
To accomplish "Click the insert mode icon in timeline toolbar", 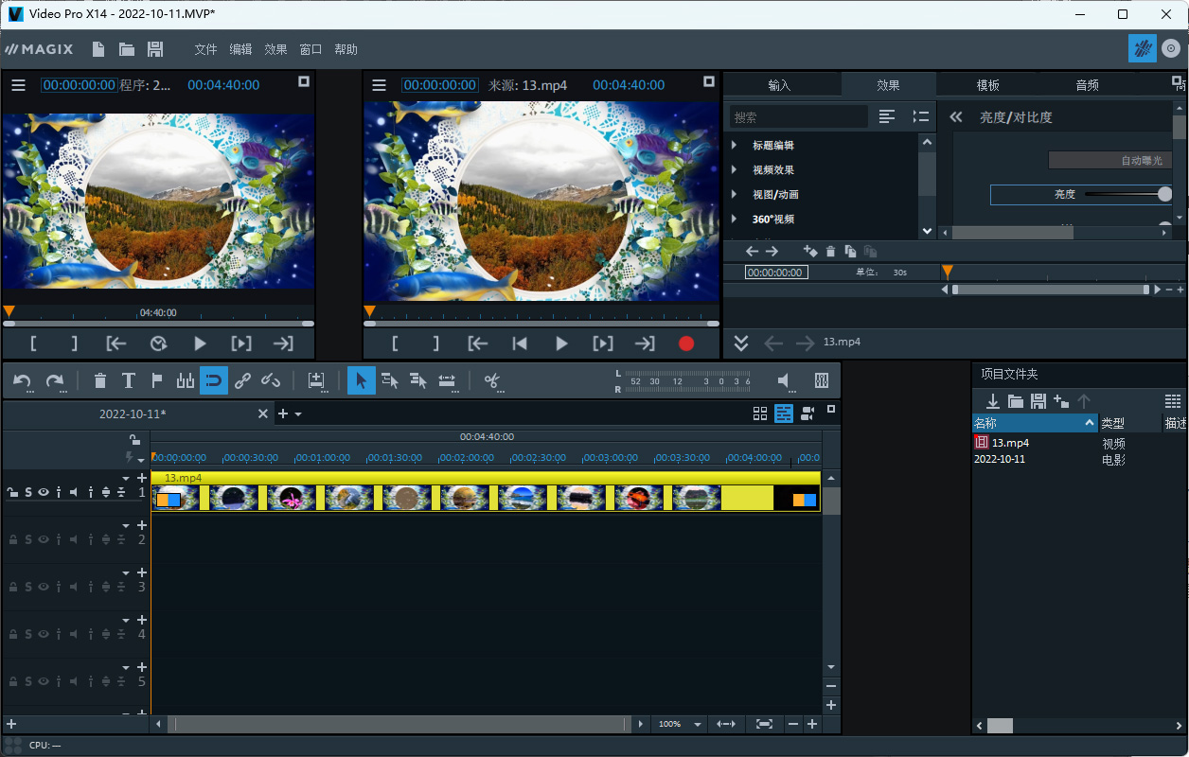I will [316, 380].
